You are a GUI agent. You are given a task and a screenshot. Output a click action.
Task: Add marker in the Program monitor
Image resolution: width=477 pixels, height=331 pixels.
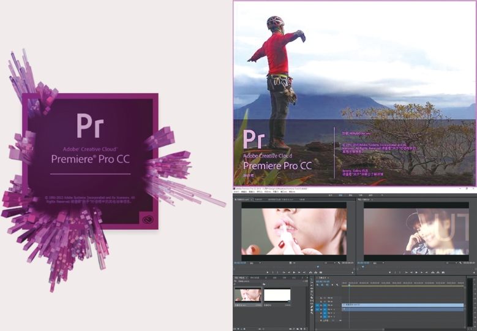click(x=389, y=273)
